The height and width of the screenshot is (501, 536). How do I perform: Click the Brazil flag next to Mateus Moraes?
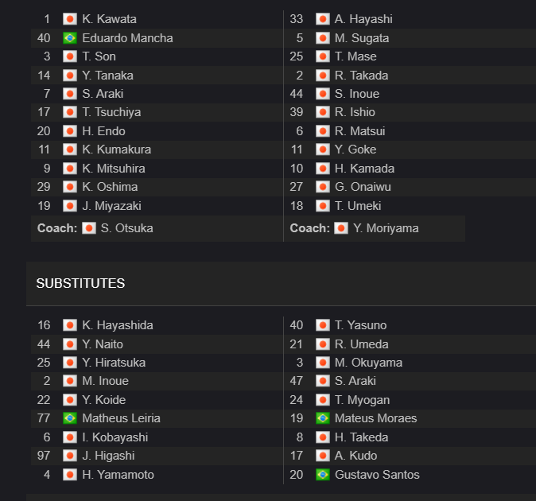(x=322, y=418)
